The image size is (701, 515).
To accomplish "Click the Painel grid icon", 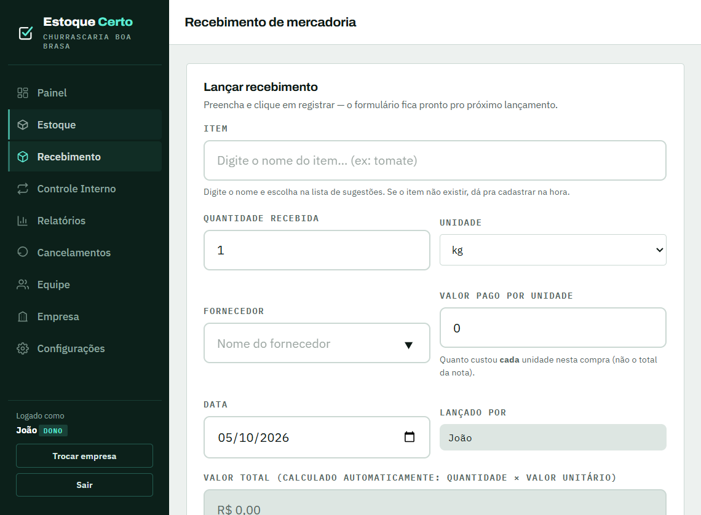I will pyautogui.click(x=22, y=93).
